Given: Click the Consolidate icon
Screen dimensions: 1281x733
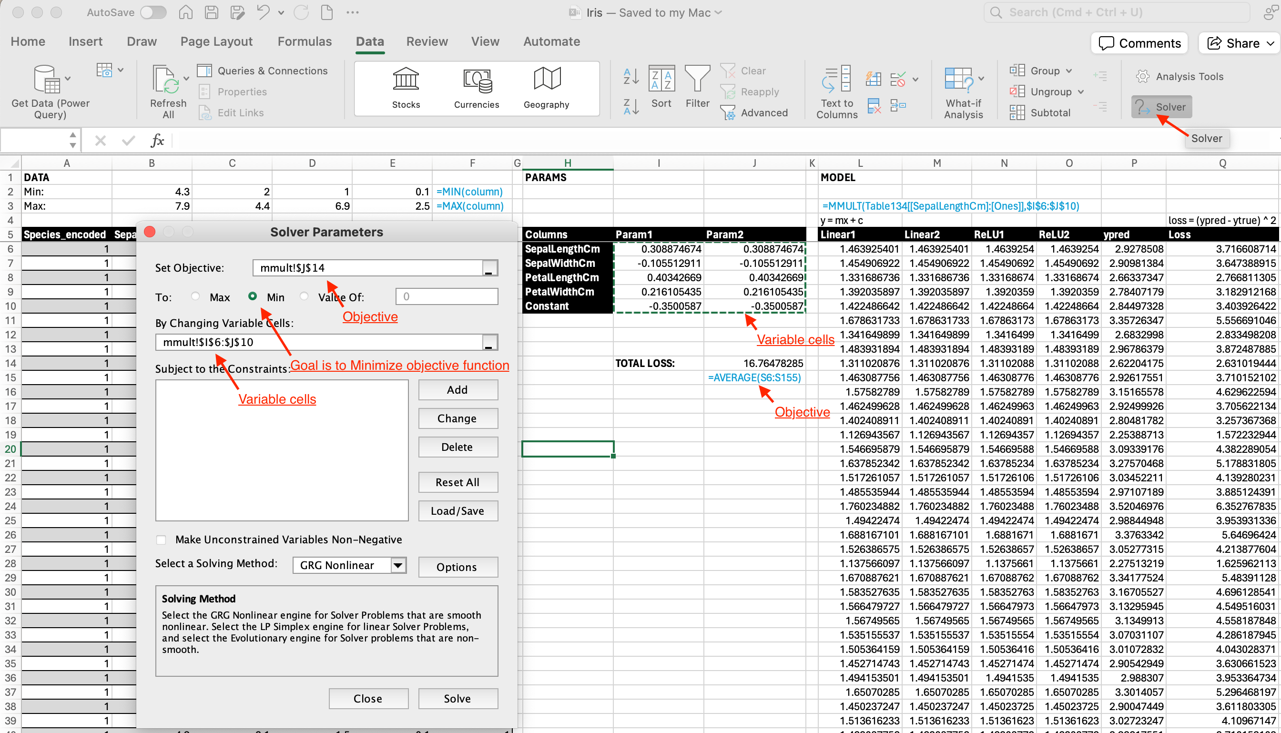Looking at the screenshot, I should click(x=898, y=106).
